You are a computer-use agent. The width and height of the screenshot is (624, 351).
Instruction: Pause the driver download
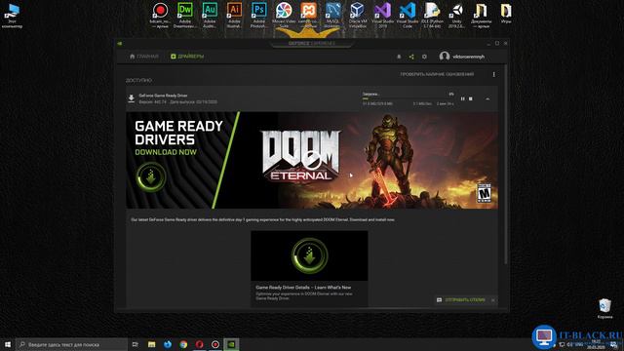pyautogui.click(x=462, y=98)
